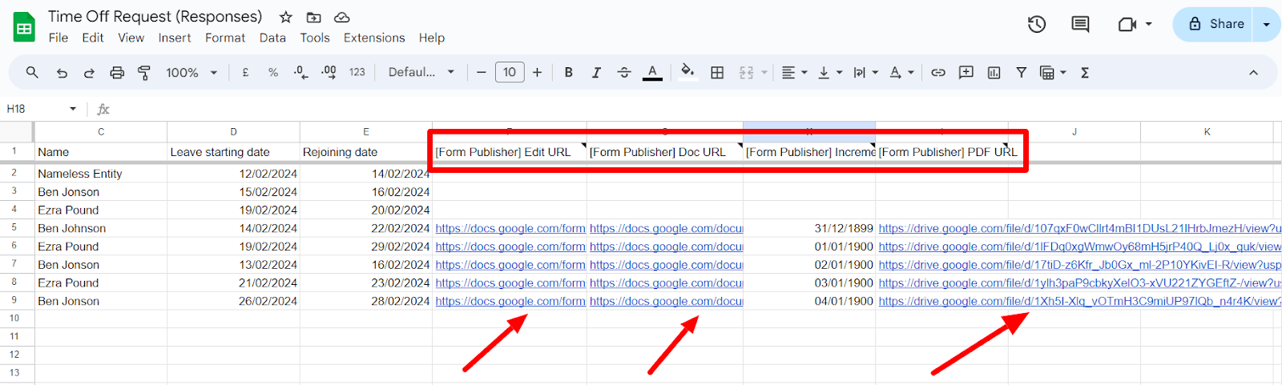
Task: Open the File menu
Action: [58, 38]
